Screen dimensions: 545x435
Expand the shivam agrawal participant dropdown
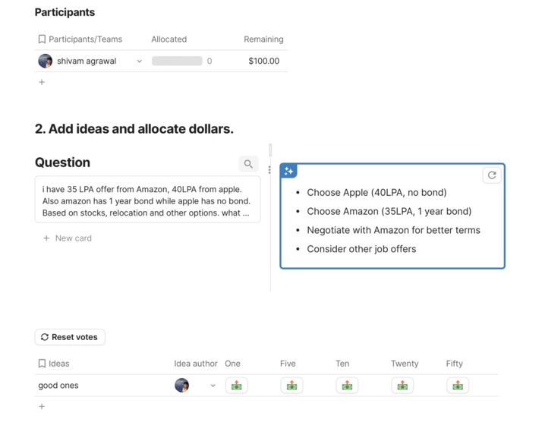pyautogui.click(x=140, y=61)
